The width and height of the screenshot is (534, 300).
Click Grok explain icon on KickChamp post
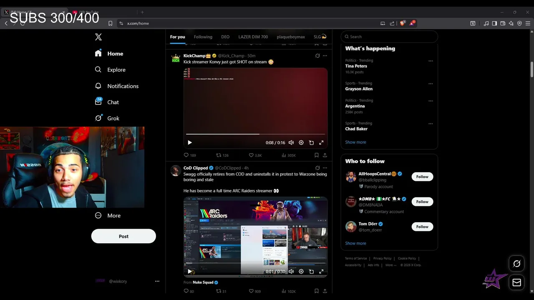pyautogui.click(x=317, y=56)
